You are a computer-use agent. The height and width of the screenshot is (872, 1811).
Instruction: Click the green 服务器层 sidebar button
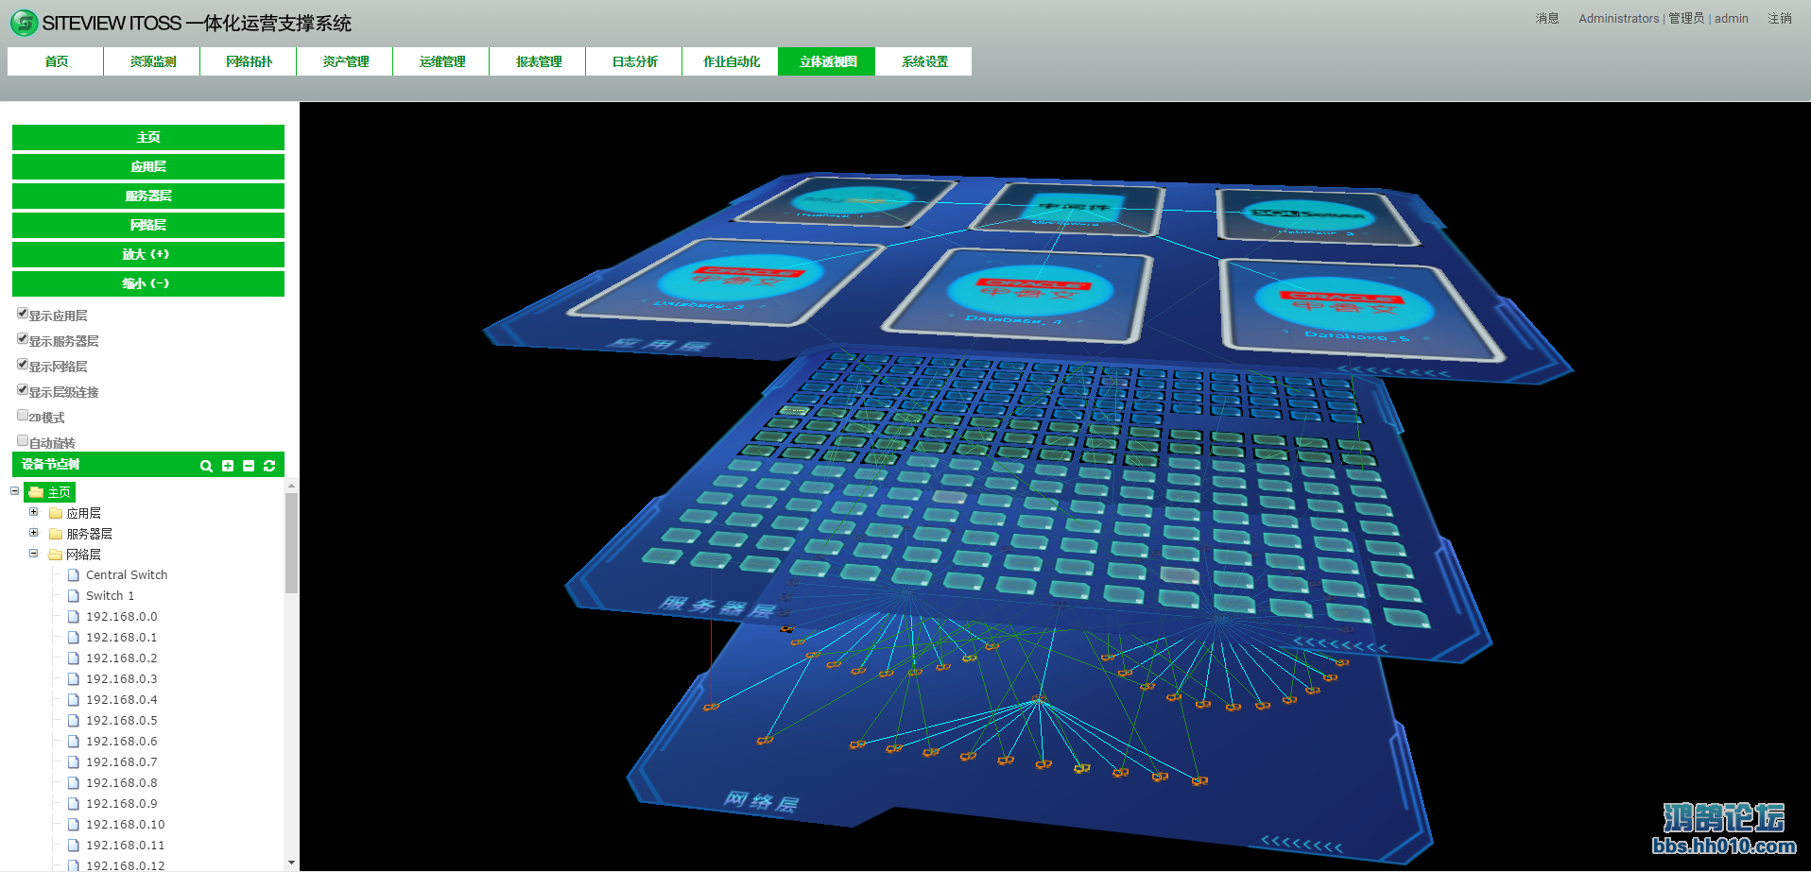[148, 197]
